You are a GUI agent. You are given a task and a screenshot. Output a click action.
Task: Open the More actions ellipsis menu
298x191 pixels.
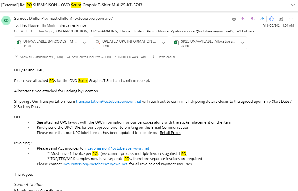(291, 19)
